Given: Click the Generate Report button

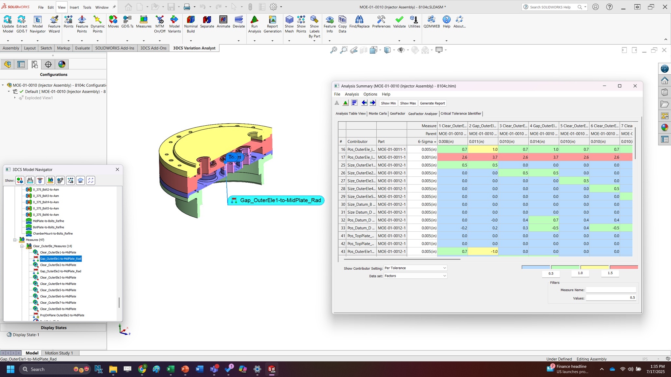Looking at the screenshot, I should tap(432, 103).
